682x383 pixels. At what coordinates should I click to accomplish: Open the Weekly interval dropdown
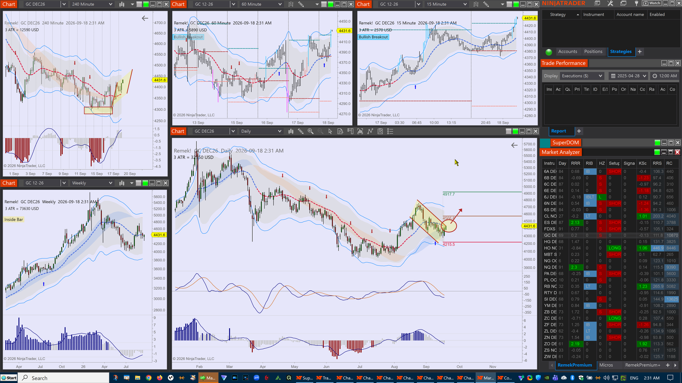[92, 183]
